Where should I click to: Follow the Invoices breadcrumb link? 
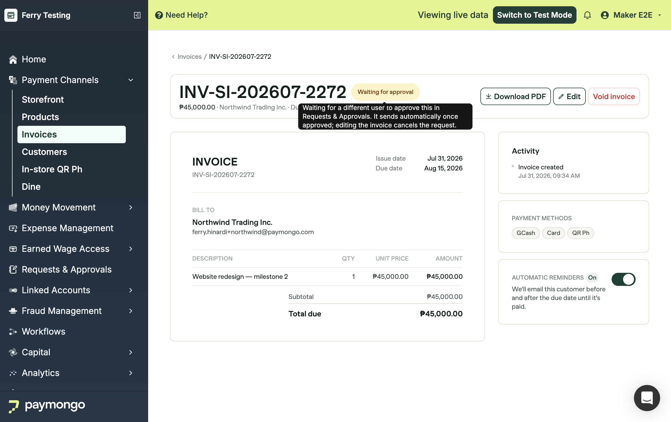click(x=190, y=57)
